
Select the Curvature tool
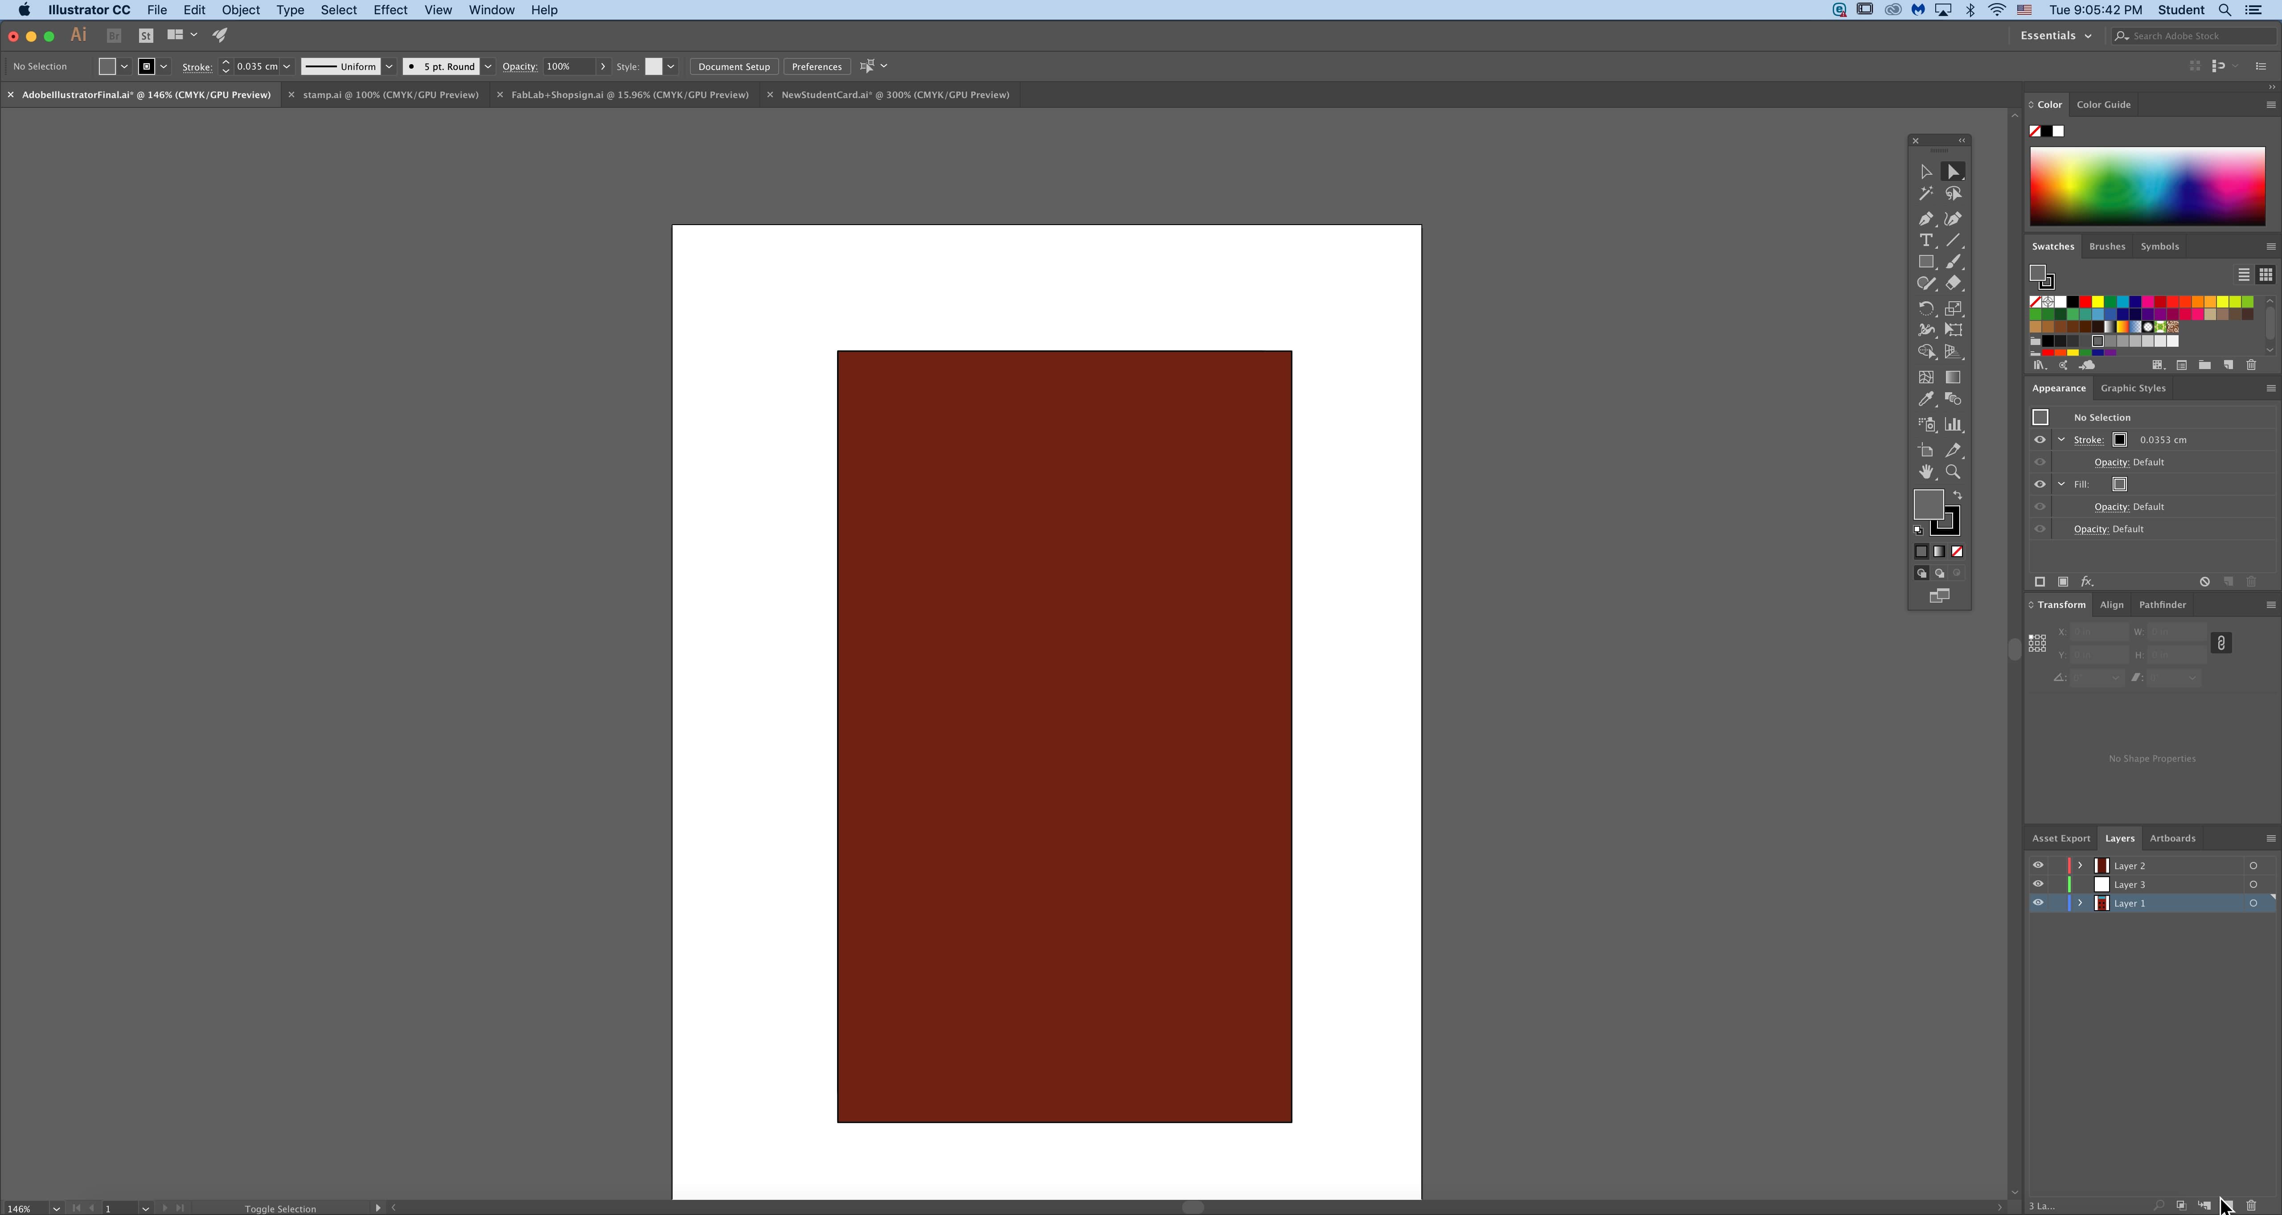1954,219
